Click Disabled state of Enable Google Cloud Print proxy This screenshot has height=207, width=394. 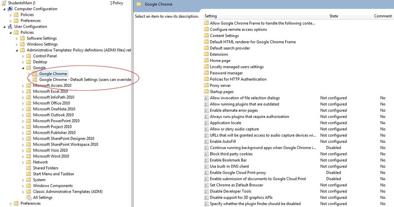pyautogui.click(x=333, y=173)
